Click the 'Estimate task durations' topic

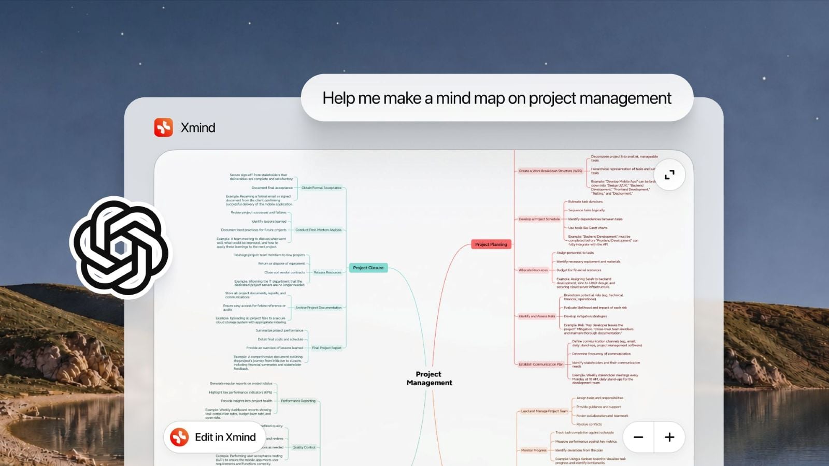(585, 201)
